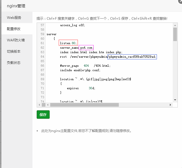Click the 'expires 30d;' line
Screen dimensions: 182x168
(81, 88)
